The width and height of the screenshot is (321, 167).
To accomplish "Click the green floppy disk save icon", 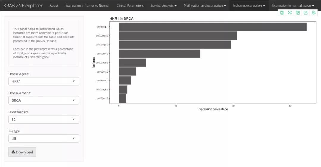I will (298, 13).
